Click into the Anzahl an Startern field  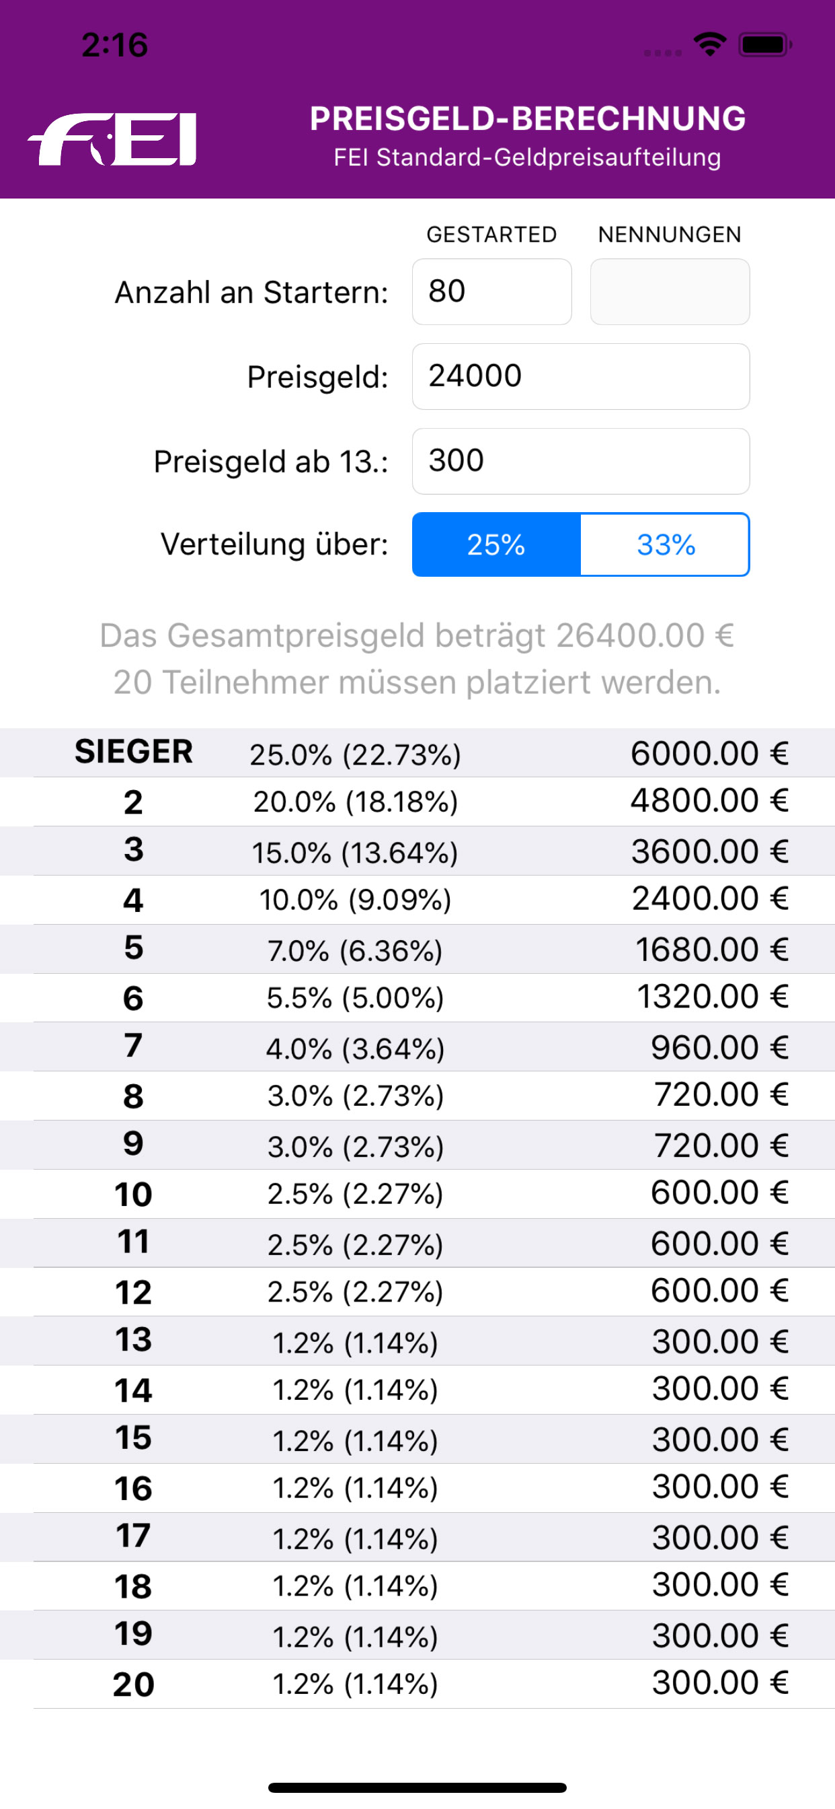[x=491, y=291]
